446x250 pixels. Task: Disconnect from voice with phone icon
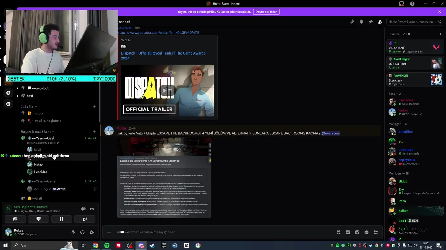pyautogui.click(x=92, y=209)
